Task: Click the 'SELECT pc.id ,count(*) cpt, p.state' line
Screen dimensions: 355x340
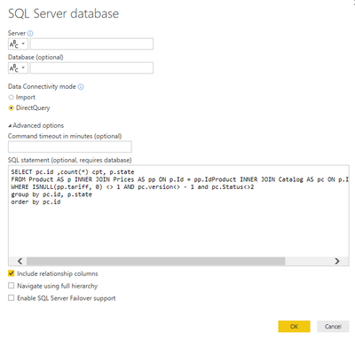Action: click(73, 172)
